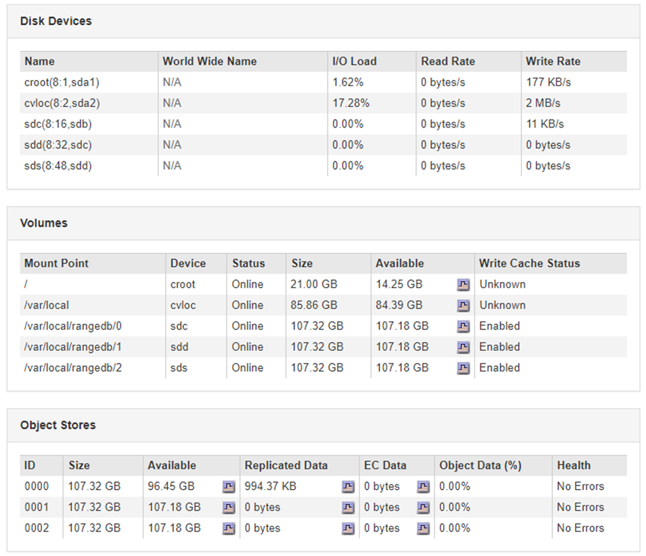Open Available chart for object store 0000
This screenshot has width=646, height=556.
pos(229,486)
